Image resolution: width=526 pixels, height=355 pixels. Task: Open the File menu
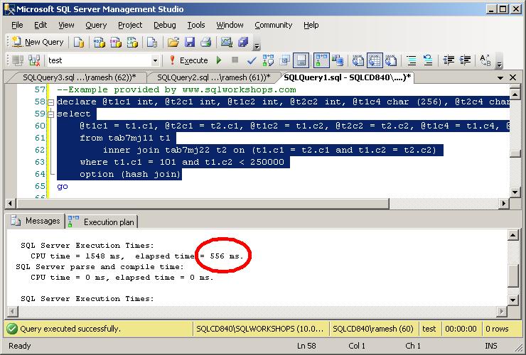pos(17,25)
